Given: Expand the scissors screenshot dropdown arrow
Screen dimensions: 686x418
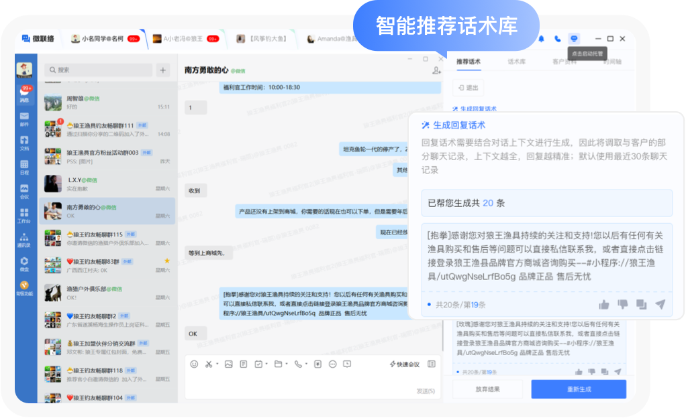Looking at the screenshot, I should (217, 364).
